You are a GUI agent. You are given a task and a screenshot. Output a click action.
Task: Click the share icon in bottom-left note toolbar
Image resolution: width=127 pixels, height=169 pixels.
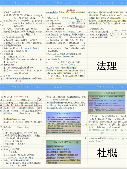point(39,87)
